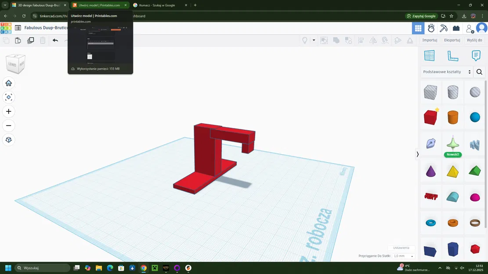Image resolution: width=488 pixels, height=274 pixels.
Task: Open the Minecraft pickaxe blocks mode
Action: 444,28
